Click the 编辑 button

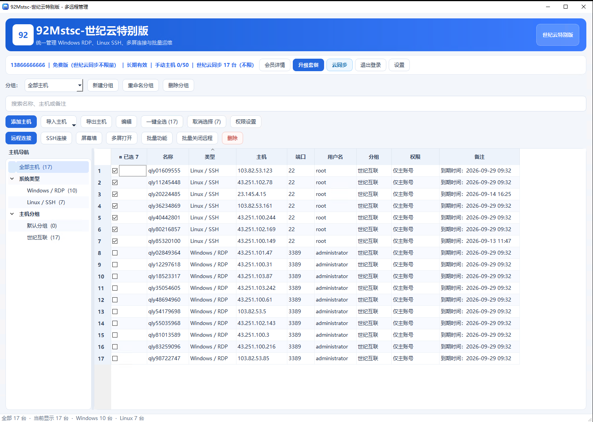pos(126,122)
